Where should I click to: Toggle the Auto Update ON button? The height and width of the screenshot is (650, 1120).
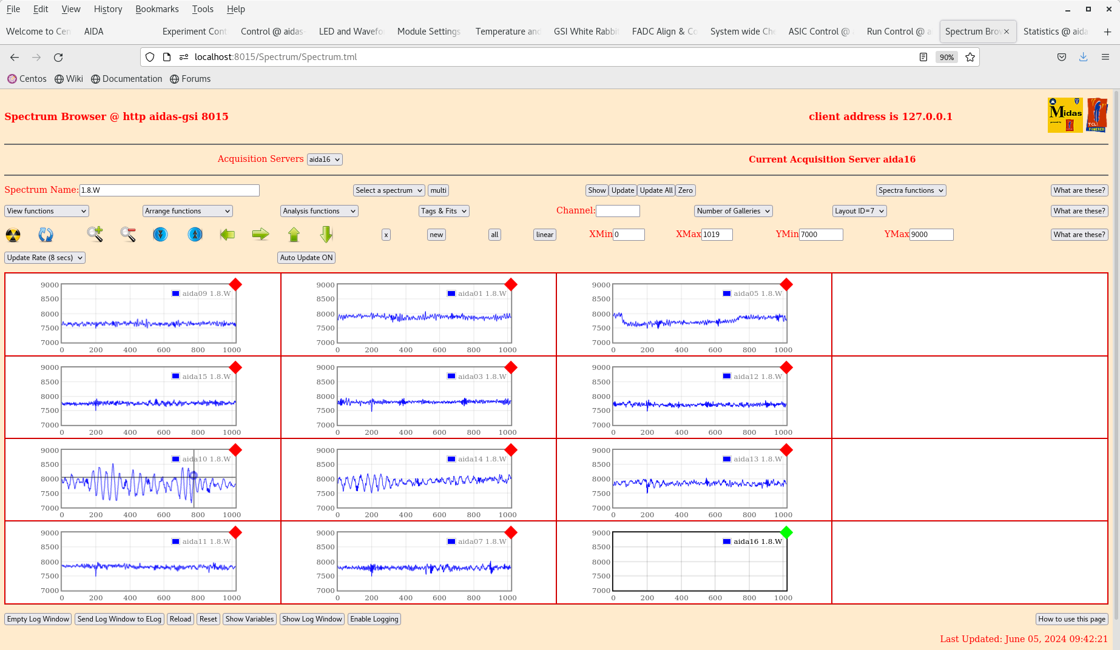click(x=306, y=258)
